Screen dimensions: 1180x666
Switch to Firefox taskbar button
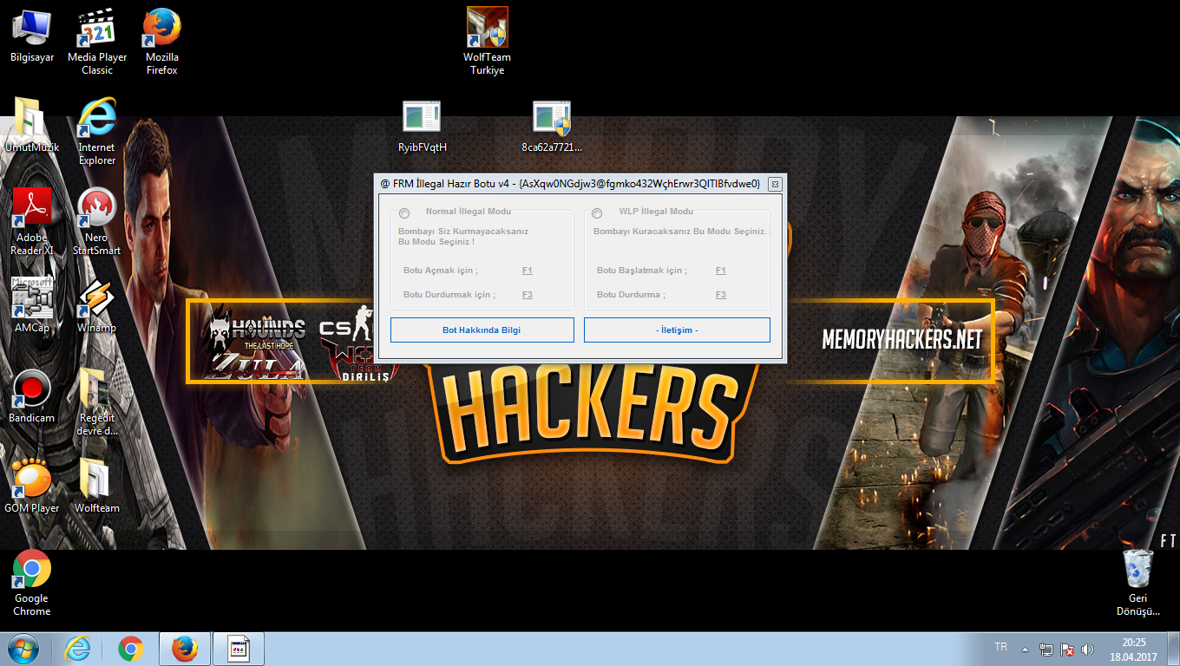pos(184,649)
